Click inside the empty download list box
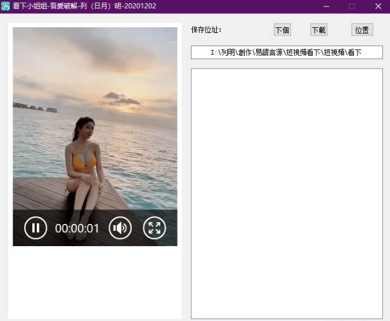This screenshot has height=321, width=390. 287,190
